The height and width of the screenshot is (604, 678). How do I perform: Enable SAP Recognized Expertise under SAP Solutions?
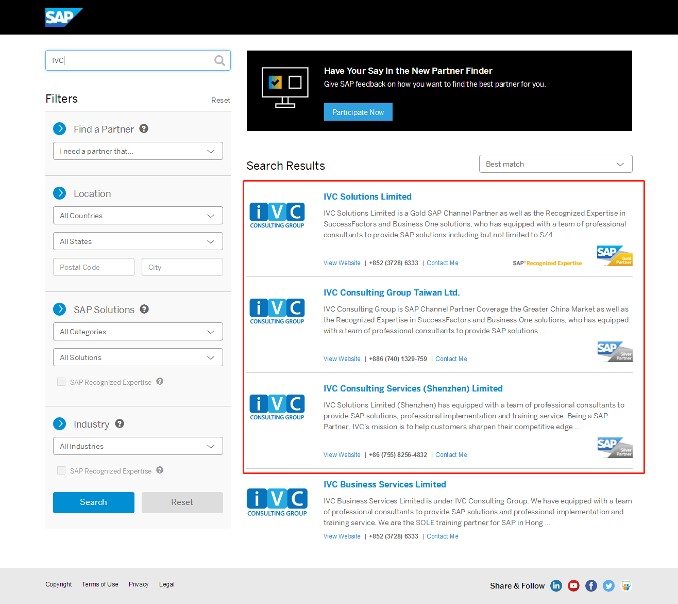coord(61,382)
